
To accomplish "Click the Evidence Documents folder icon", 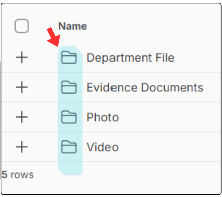I will coord(69,87).
